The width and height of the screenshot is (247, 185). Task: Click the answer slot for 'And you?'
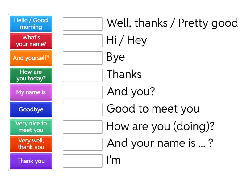point(82,92)
